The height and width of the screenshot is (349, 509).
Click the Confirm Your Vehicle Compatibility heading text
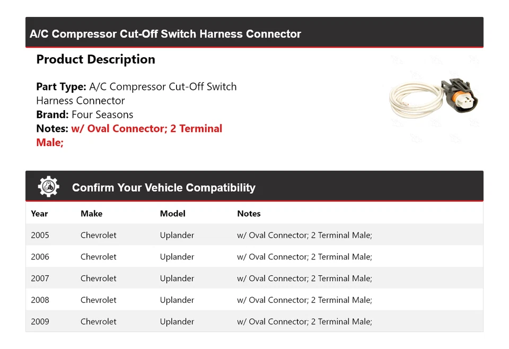[x=163, y=187]
